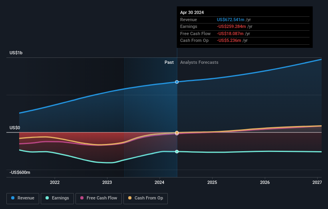
Task: Click the Cash From Op label in tooltip
Action: (x=194, y=41)
